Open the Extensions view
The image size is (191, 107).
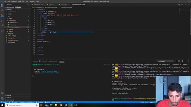[2, 26]
